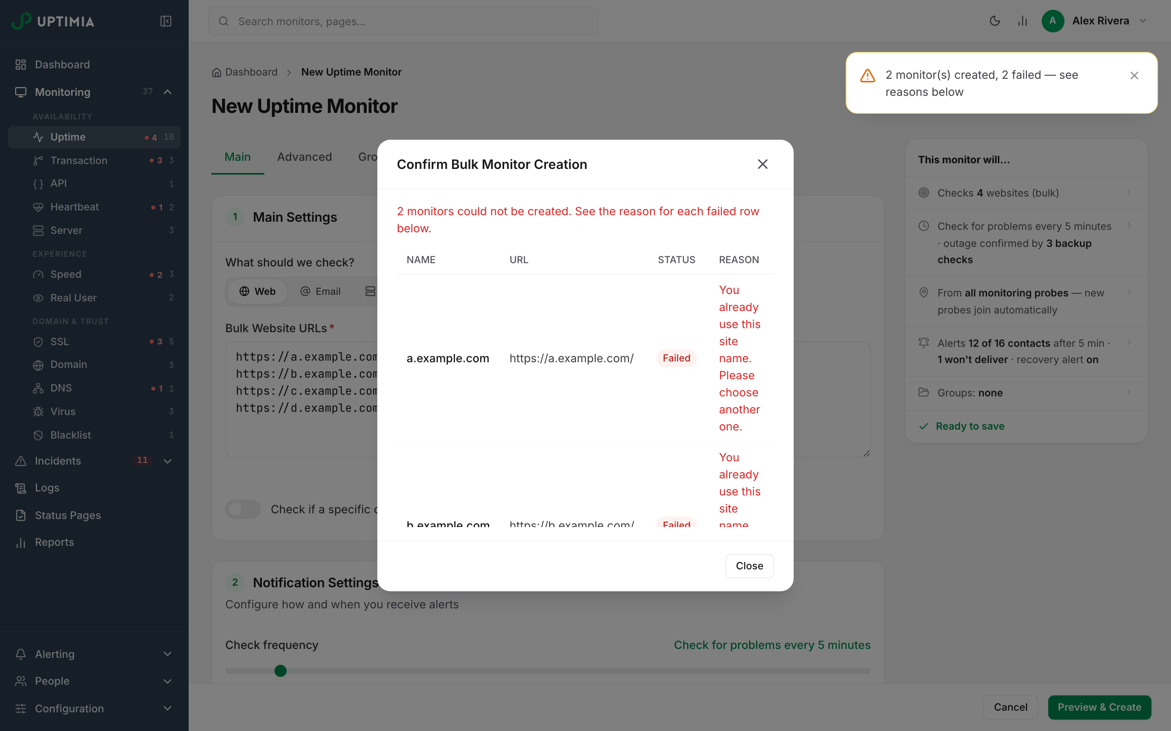1171x731 pixels.
Task: Click Close button in dialog
Action: point(749,566)
